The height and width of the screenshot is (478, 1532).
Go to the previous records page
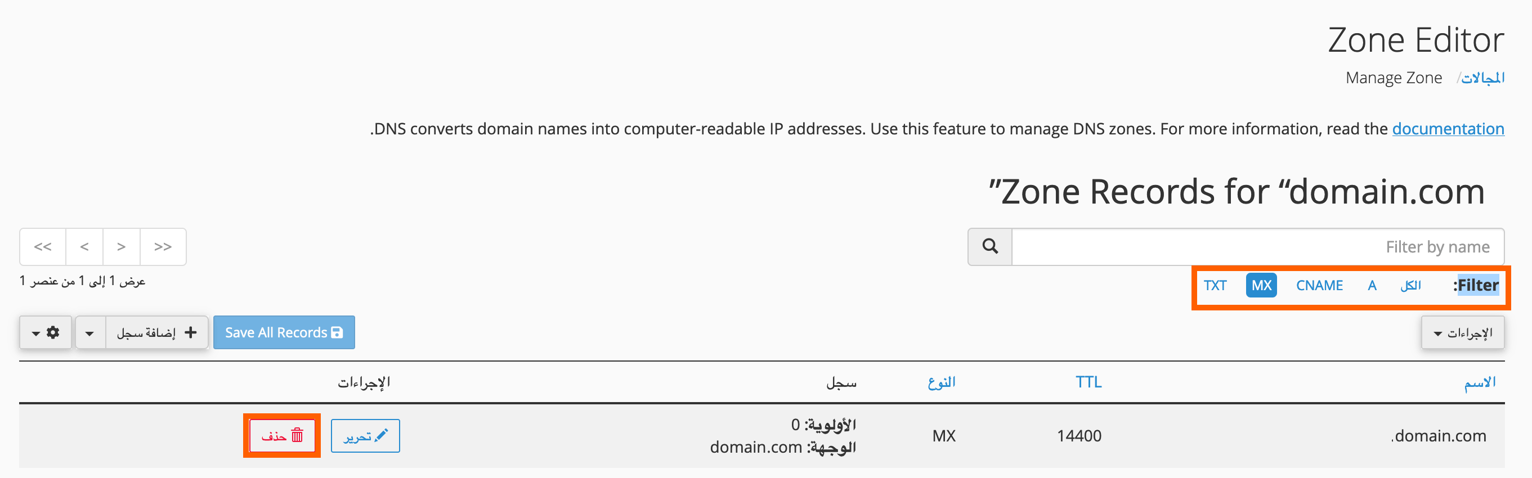point(84,247)
